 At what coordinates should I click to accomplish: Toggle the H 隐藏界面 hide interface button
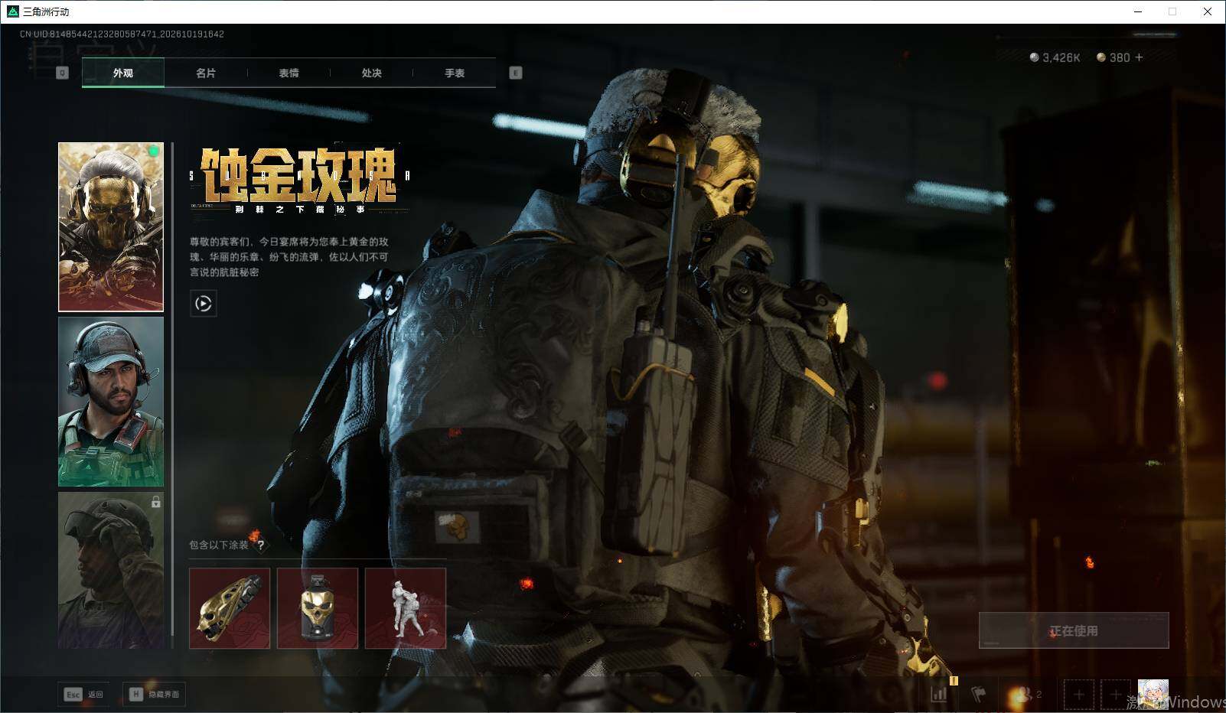154,694
